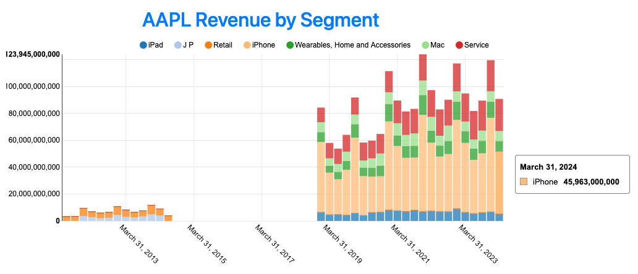Click the March 31, 2013 axis label

[x=138, y=244]
